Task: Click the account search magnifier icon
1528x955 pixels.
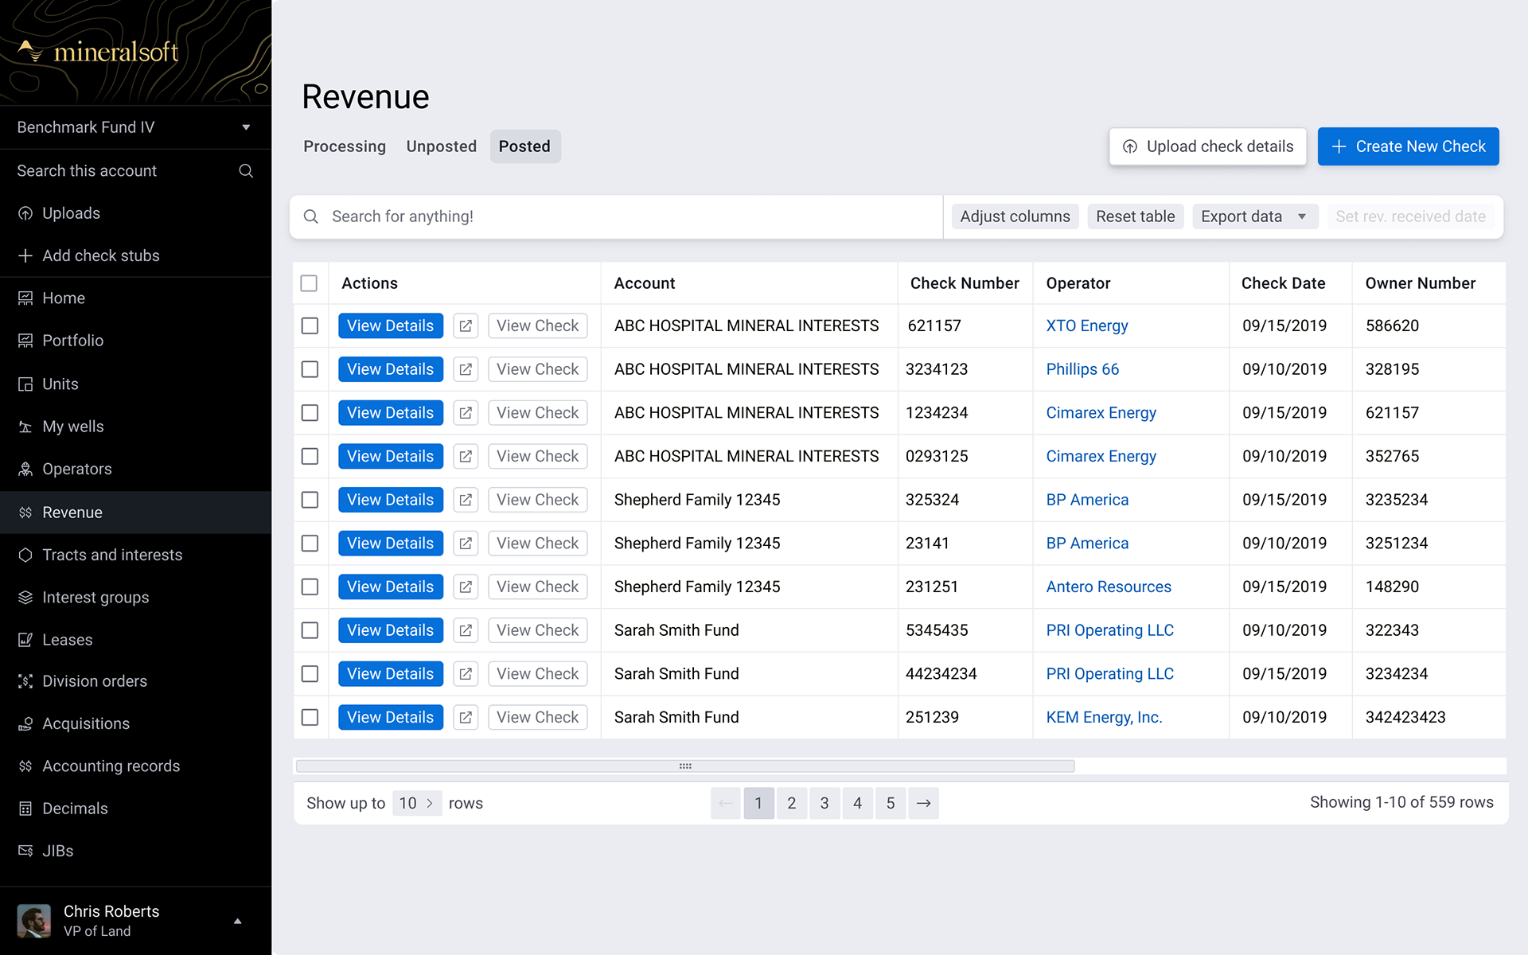Action: click(246, 171)
